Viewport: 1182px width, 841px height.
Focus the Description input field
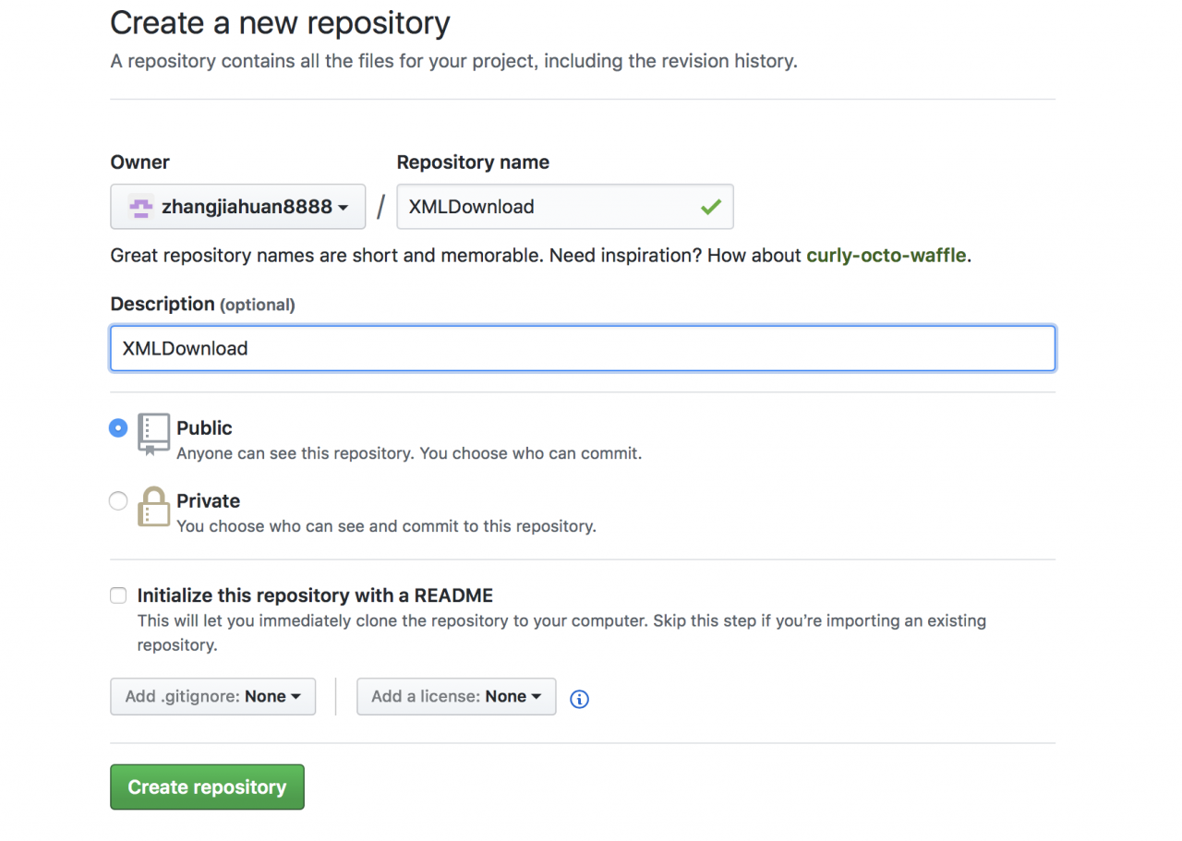point(583,349)
